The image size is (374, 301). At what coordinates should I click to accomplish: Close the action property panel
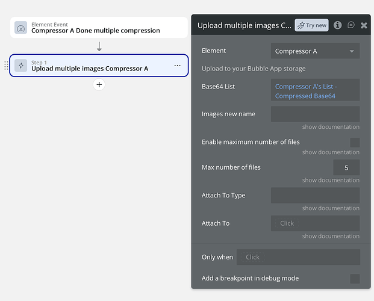(x=364, y=25)
